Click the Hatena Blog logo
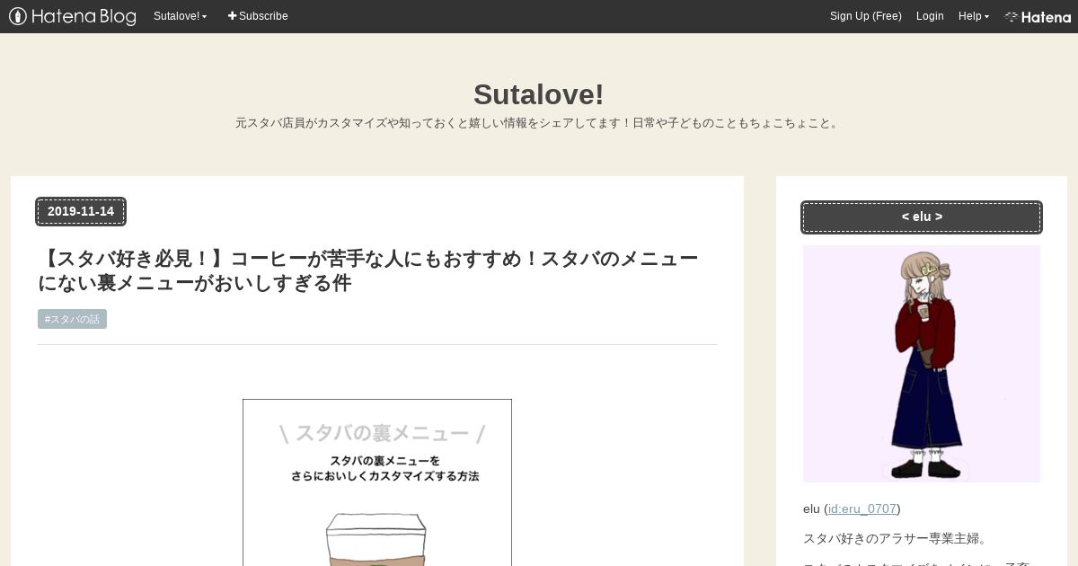This screenshot has width=1078, height=566. [72, 16]
